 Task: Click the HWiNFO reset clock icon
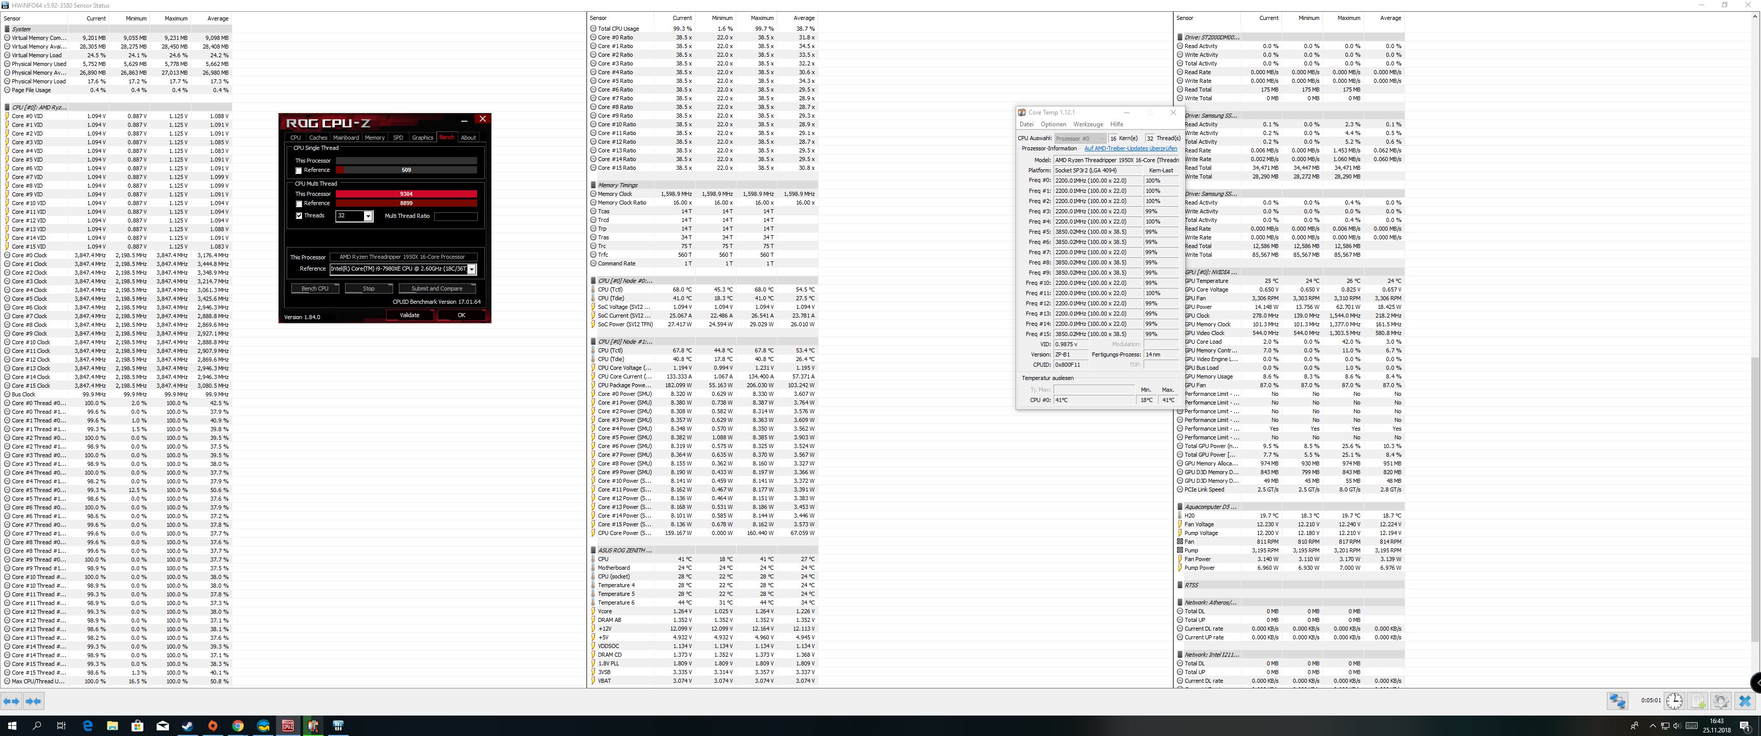1674,701
